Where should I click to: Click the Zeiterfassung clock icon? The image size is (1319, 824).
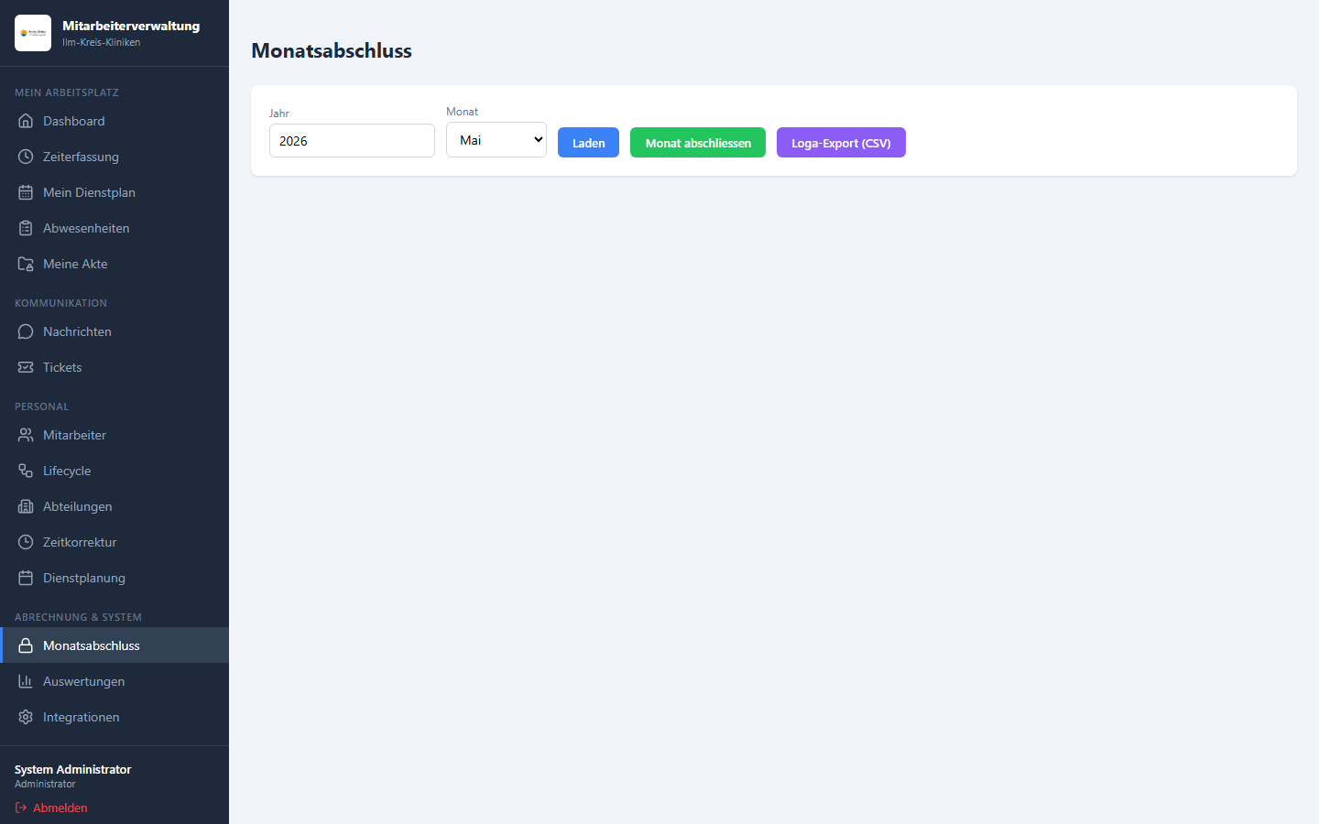[26, 157]
